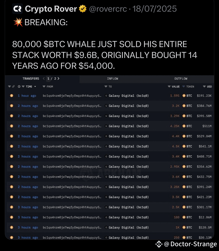This screenshot has height=251, width=219.
Task: Open the TO column filter
Action: (x=106, y=87)
